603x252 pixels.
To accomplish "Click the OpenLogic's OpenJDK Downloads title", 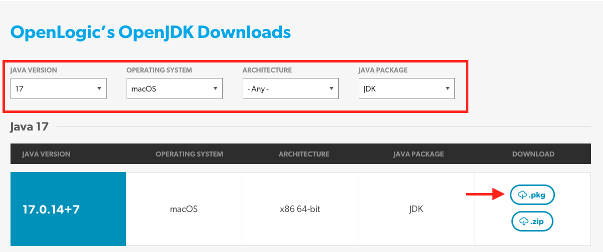I will [151, 32].
